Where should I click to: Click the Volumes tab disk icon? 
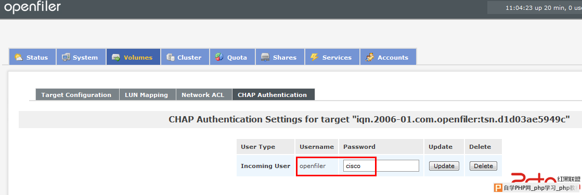pos(116,58)
